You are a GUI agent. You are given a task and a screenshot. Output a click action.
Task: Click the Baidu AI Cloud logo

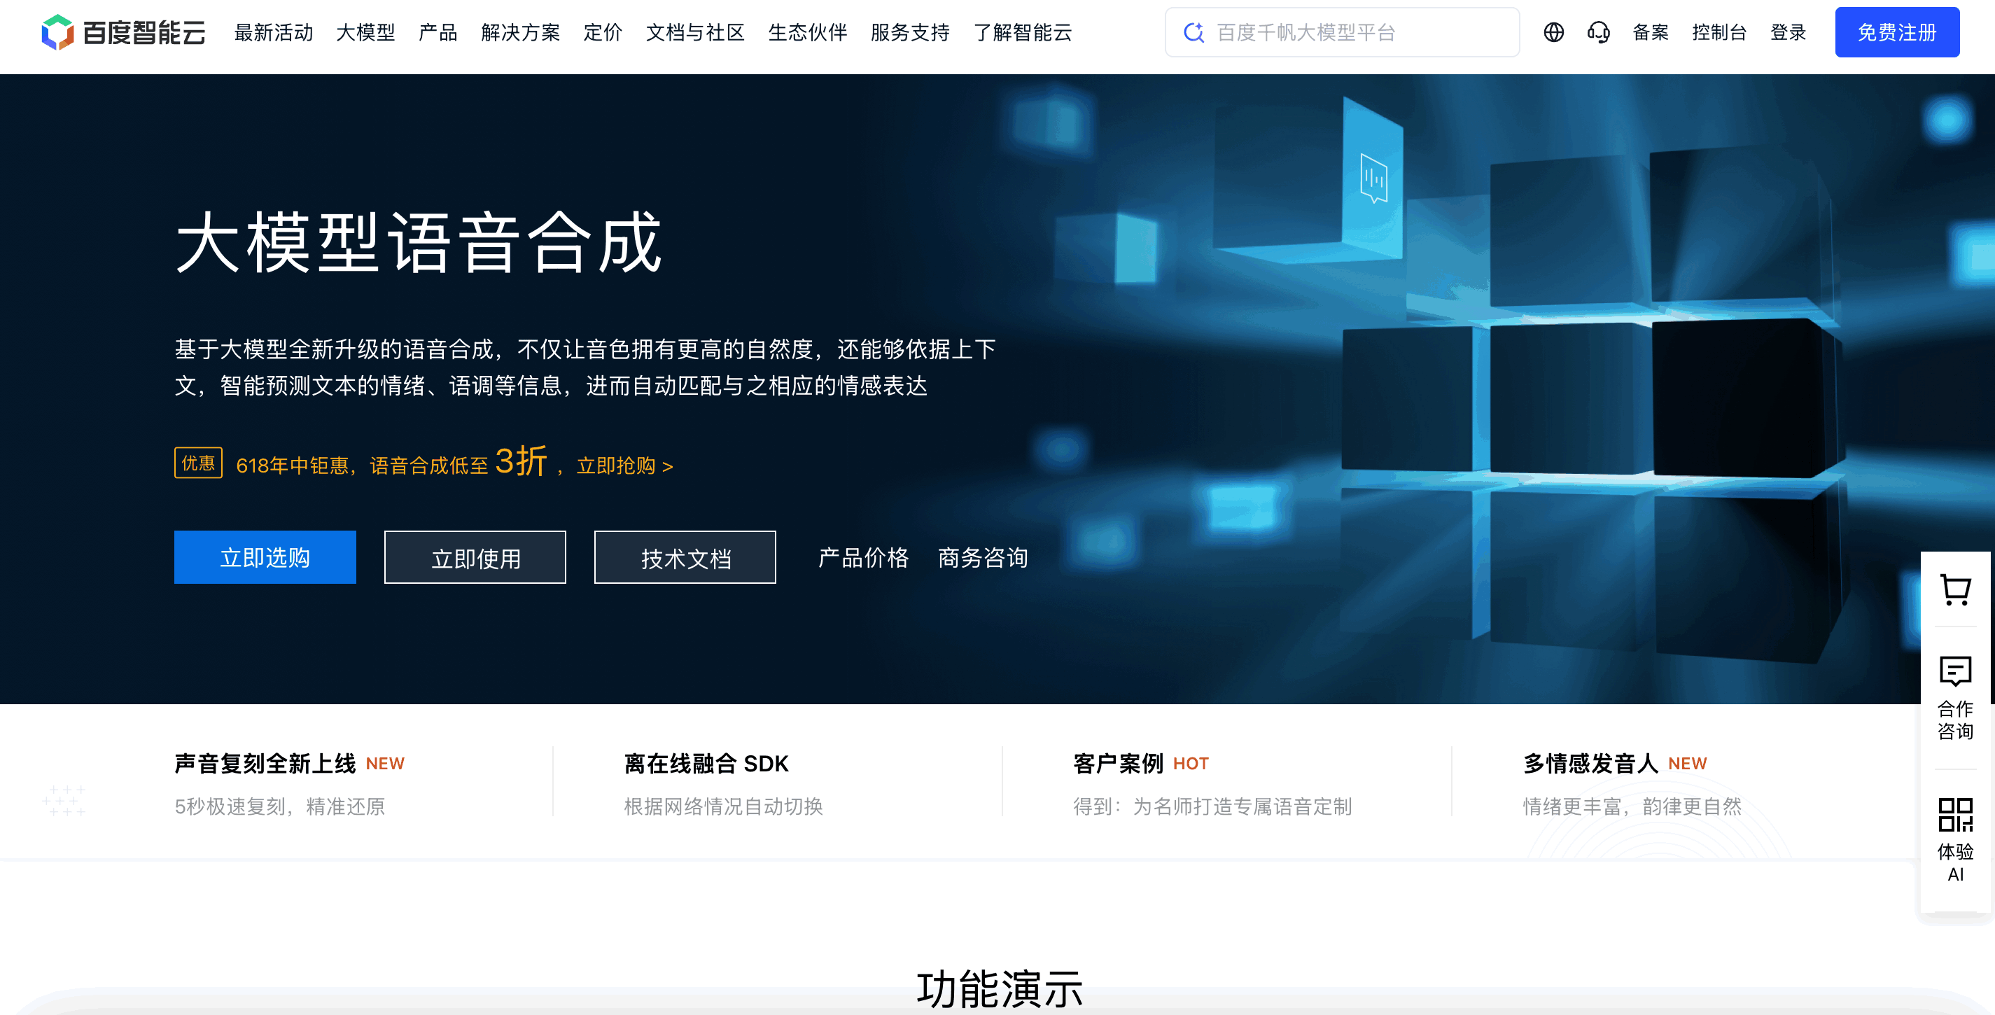pyautogui.click(x=123, y=31)
